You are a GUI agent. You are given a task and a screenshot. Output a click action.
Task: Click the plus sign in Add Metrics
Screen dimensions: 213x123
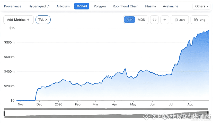coord(28,20)
